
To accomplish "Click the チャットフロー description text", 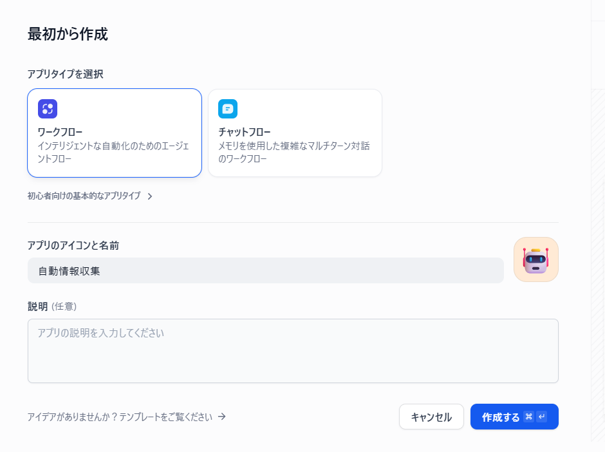I will (293, 152).
